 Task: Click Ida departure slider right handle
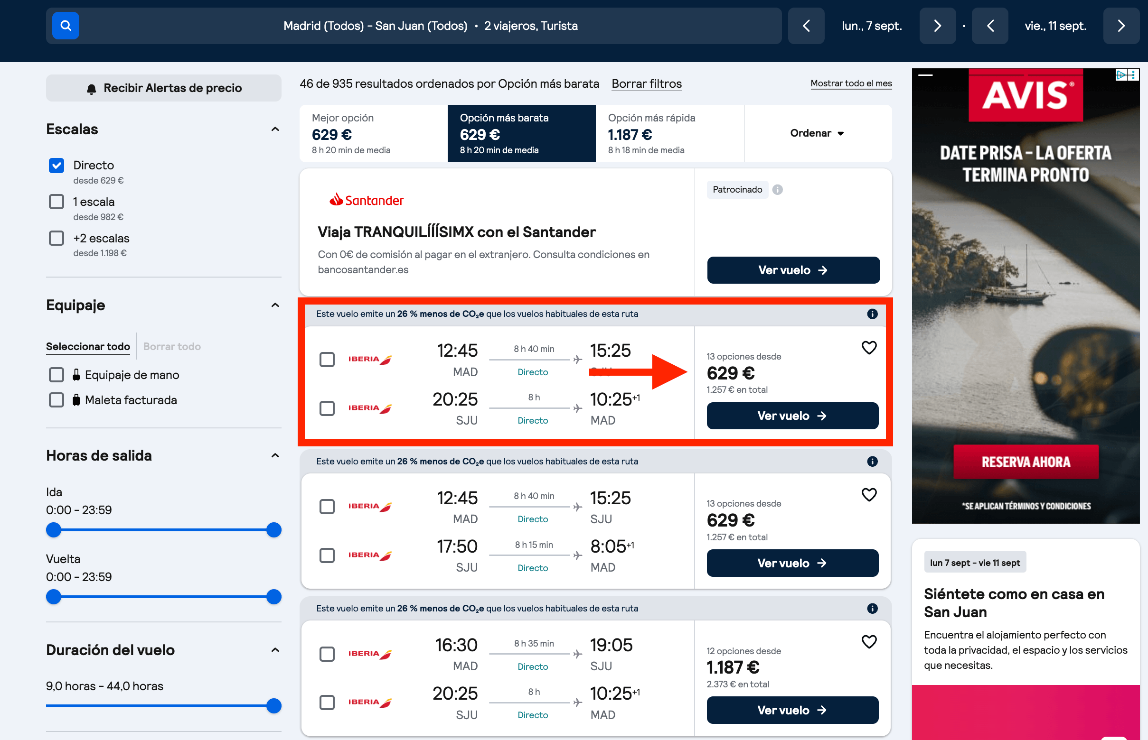pyautogui.click(x=273, y=530)
